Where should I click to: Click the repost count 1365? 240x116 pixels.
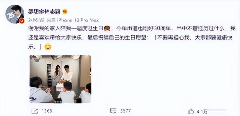pos(47,111)
